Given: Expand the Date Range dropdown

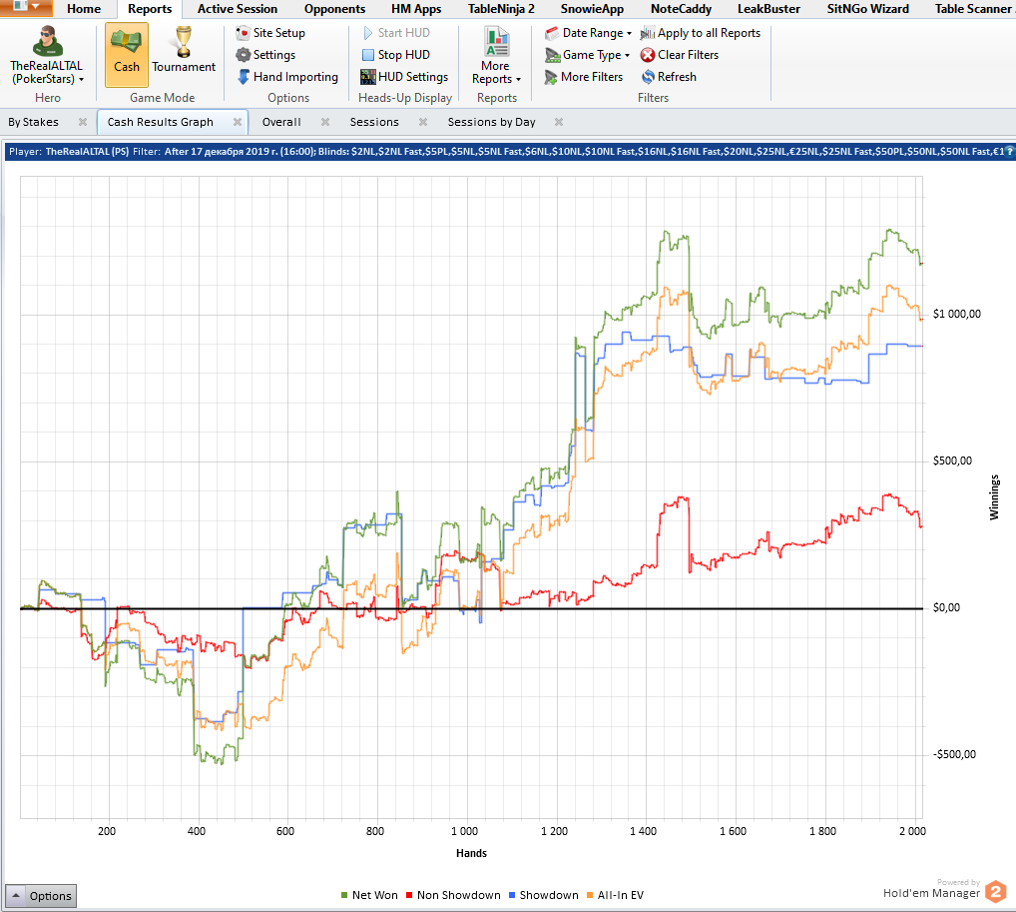Looking at the screenshot, I should tap(588, 33).
